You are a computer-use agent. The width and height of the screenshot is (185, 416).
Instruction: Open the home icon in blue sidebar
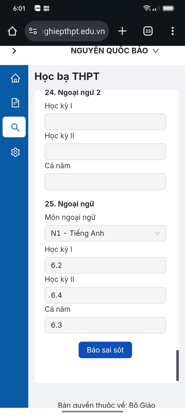point(15,78)
